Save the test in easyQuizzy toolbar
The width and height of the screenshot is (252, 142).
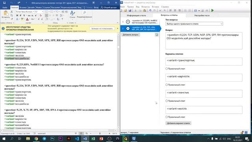(130, 11)
